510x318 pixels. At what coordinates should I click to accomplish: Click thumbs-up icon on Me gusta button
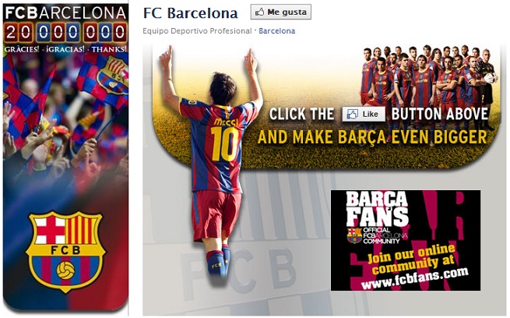tap(259, 12)
